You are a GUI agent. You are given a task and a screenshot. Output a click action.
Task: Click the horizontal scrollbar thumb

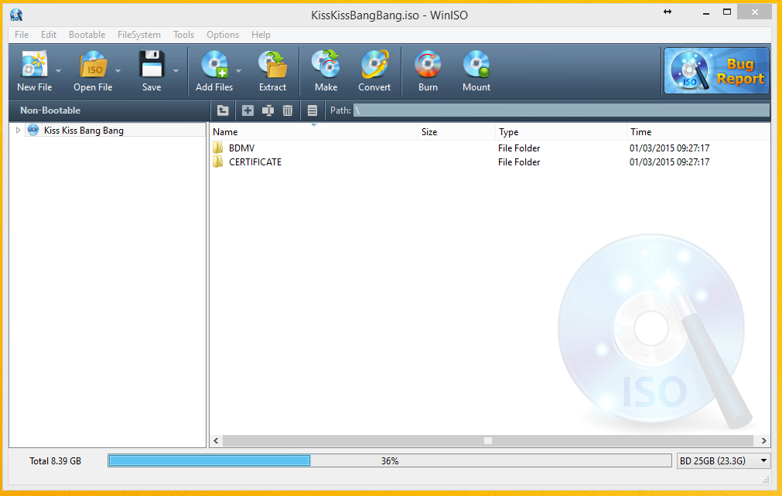(x=488, y=440)
